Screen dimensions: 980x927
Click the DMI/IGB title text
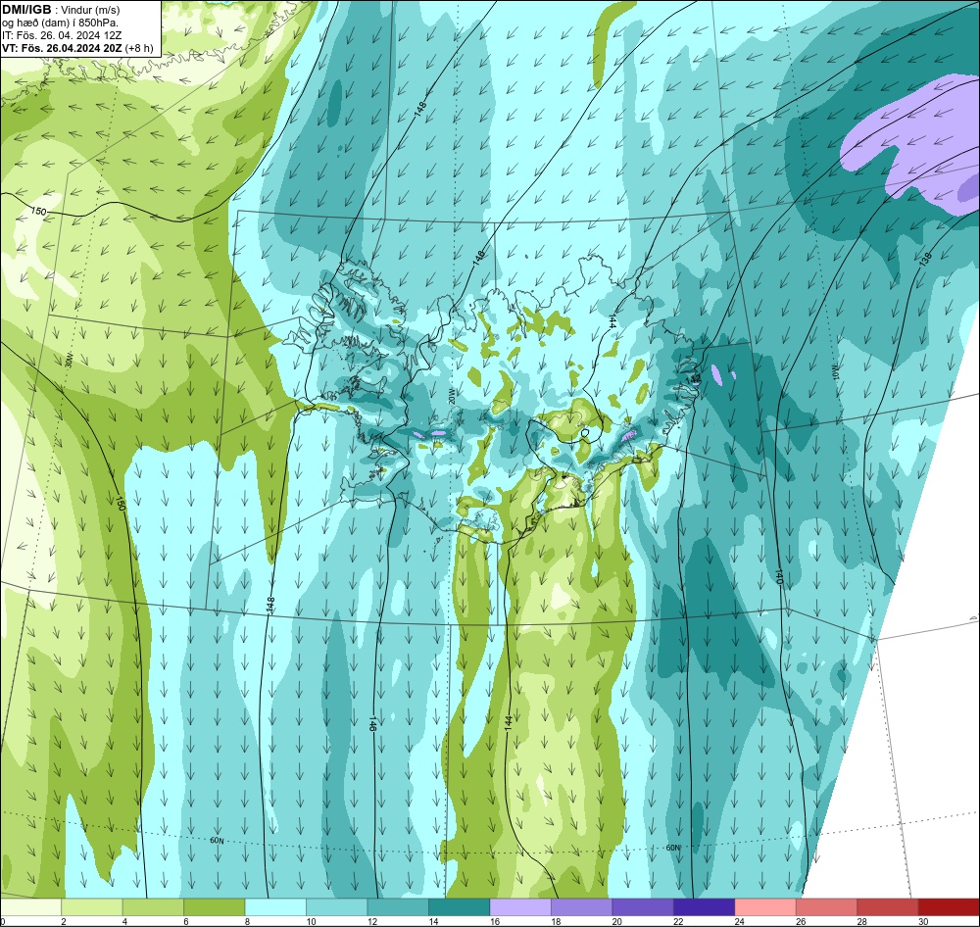point(26,10)
